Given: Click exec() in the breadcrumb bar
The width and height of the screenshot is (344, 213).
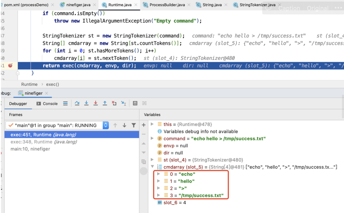Looking at the screenshot, I should (x=52, y=84).
